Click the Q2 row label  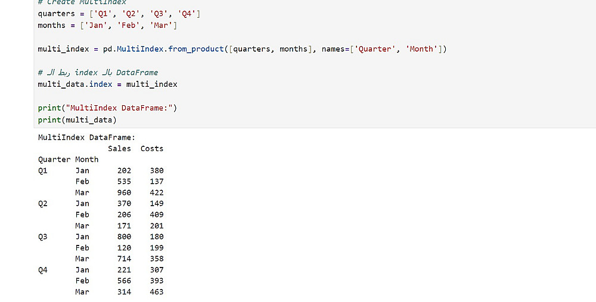point(42,203)
